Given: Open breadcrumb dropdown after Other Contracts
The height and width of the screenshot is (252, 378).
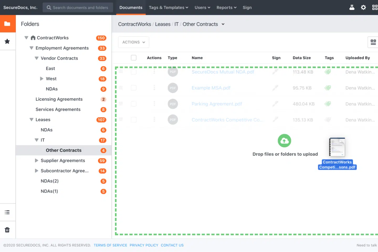Looking at the screenshot, I should [x=223, y=24].
